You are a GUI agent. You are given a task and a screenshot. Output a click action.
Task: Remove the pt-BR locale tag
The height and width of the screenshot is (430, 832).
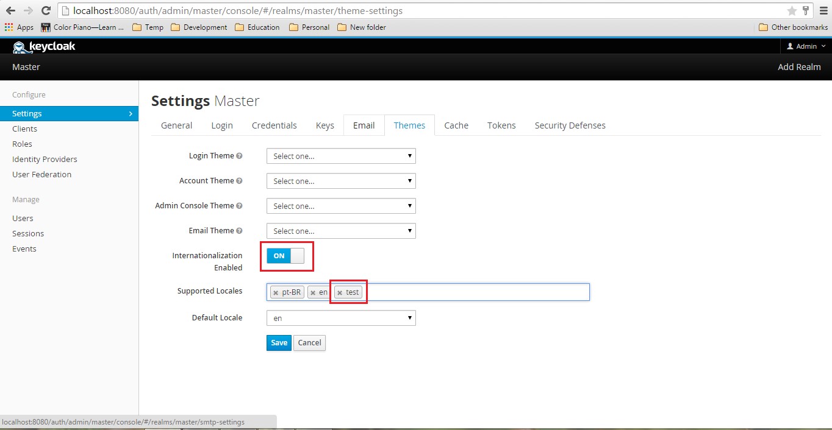(x=276, y=293)
